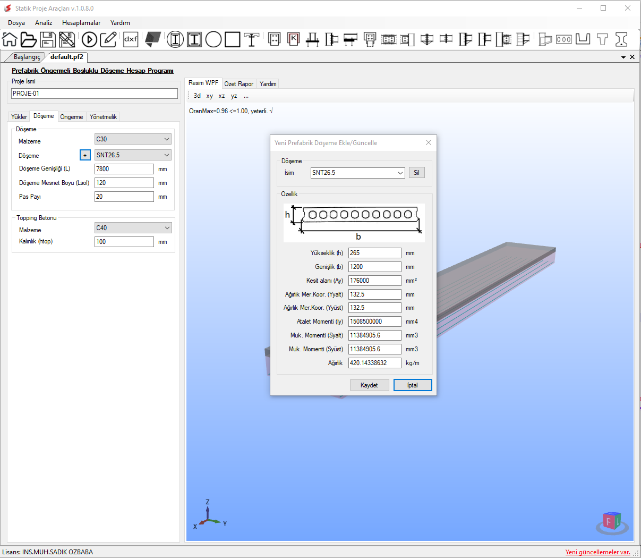Click the Ağırlık field in the dialog
641x558 pixels.
tap(375, 363)
